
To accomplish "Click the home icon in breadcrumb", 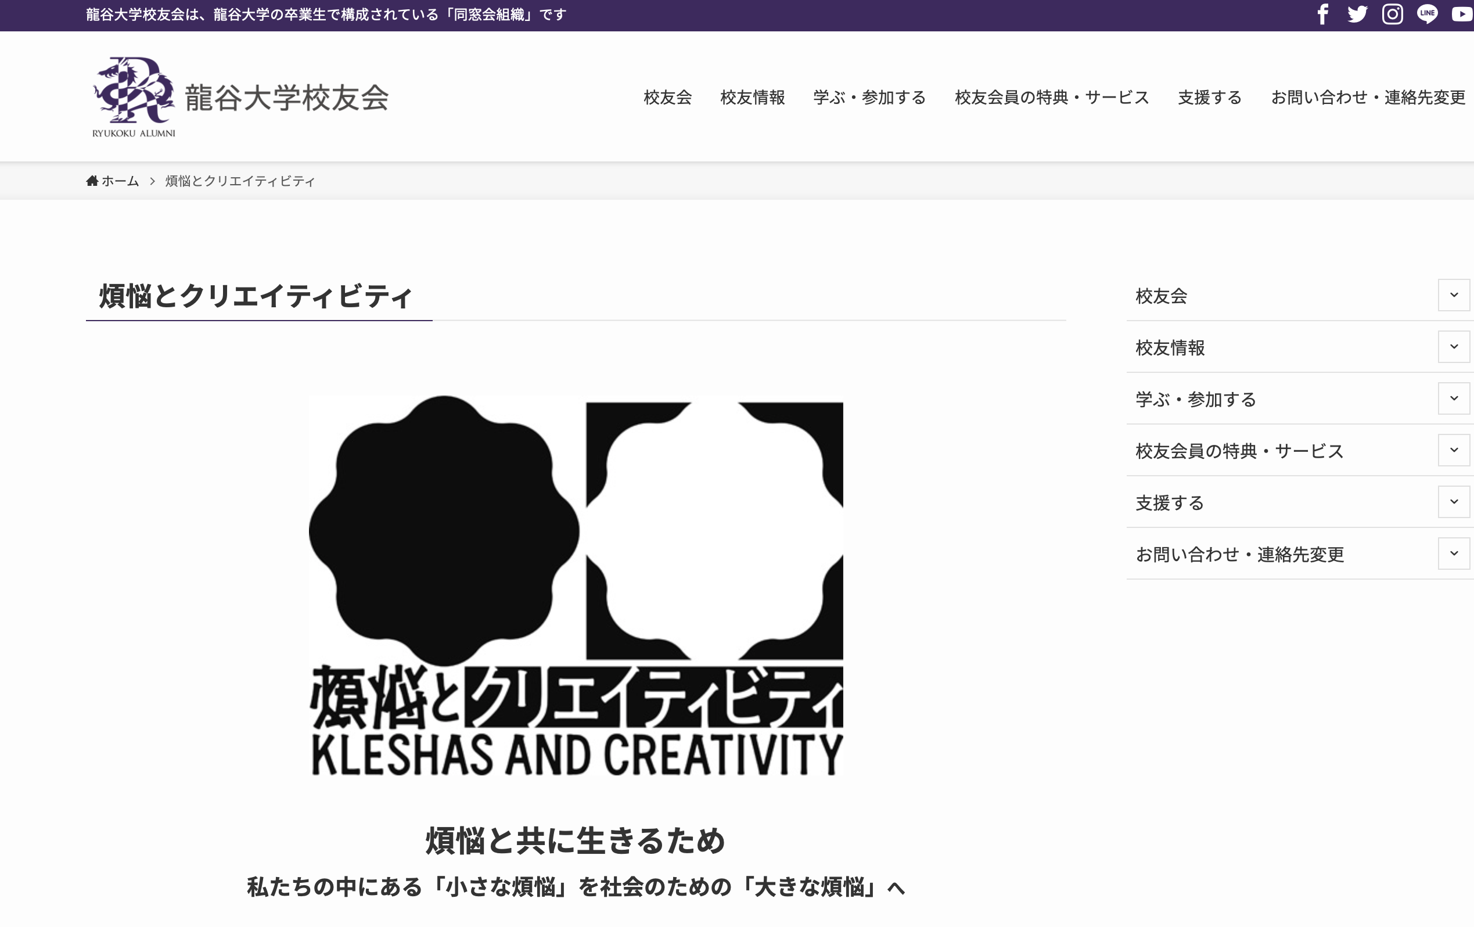I will click(x=92, y=181).
